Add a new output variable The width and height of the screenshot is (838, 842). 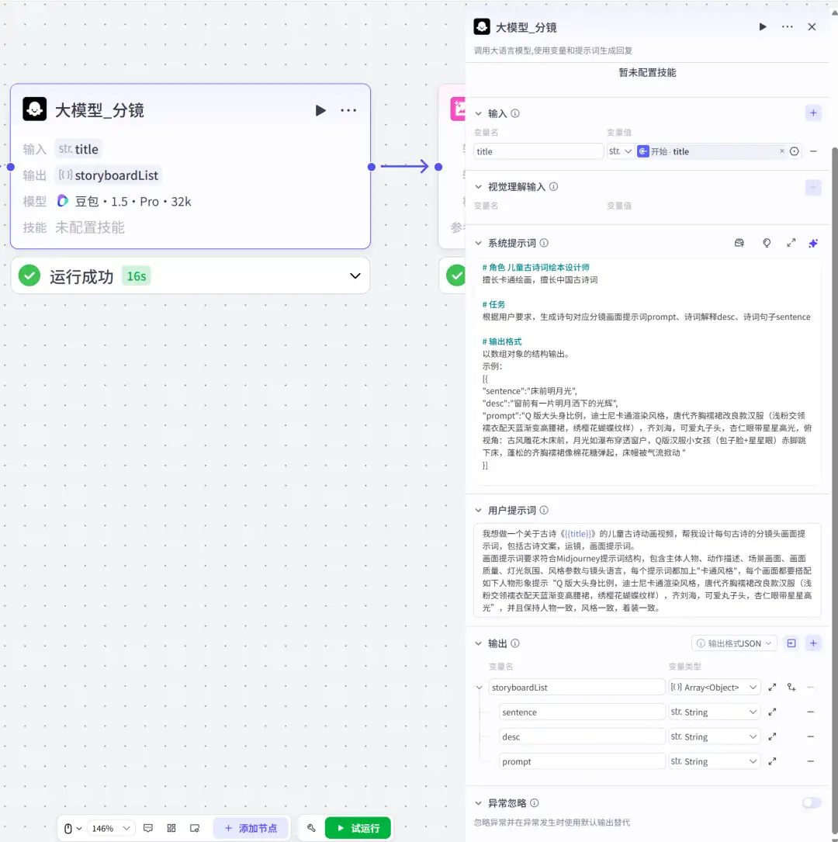coord(813,643)
